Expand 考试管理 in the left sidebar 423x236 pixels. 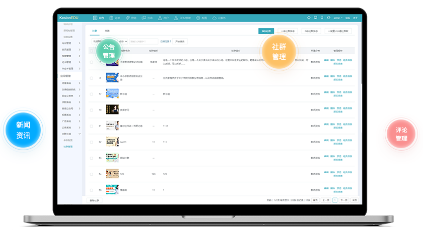coord(70,43)
